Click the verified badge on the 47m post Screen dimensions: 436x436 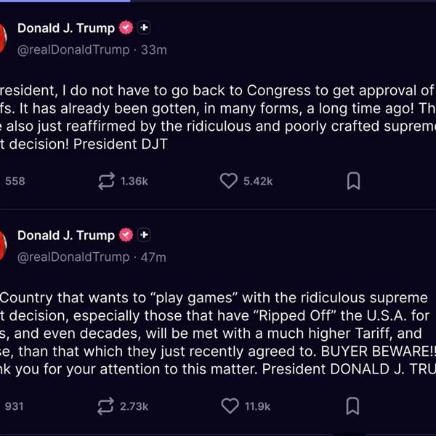(126, 235)
